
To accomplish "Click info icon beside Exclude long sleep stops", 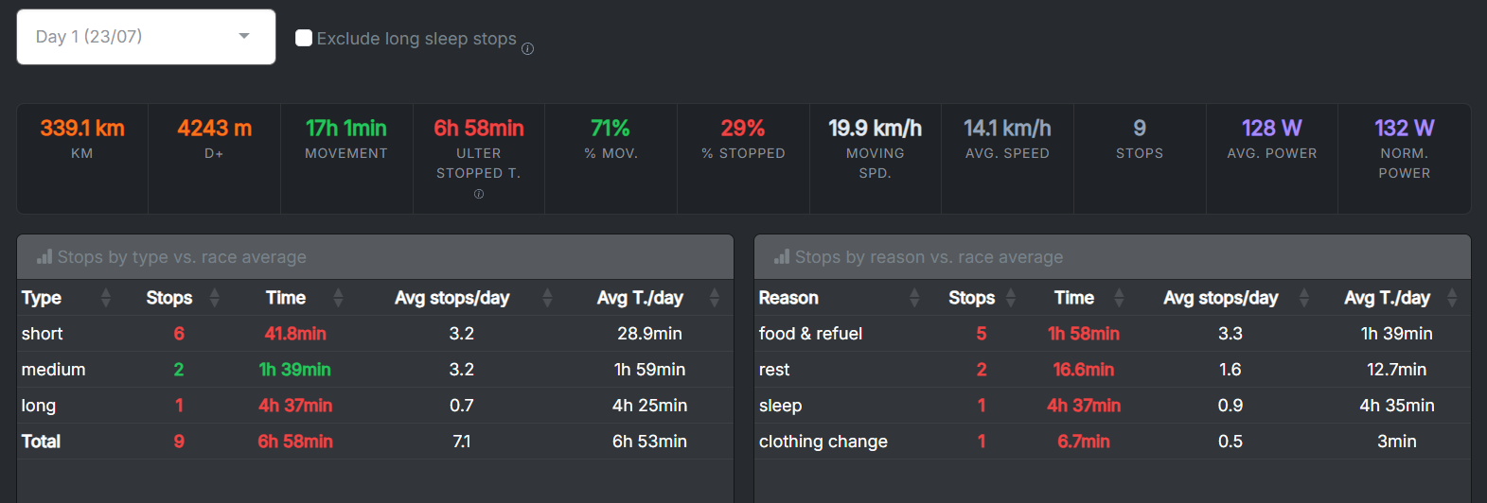I will pos(528,49).
